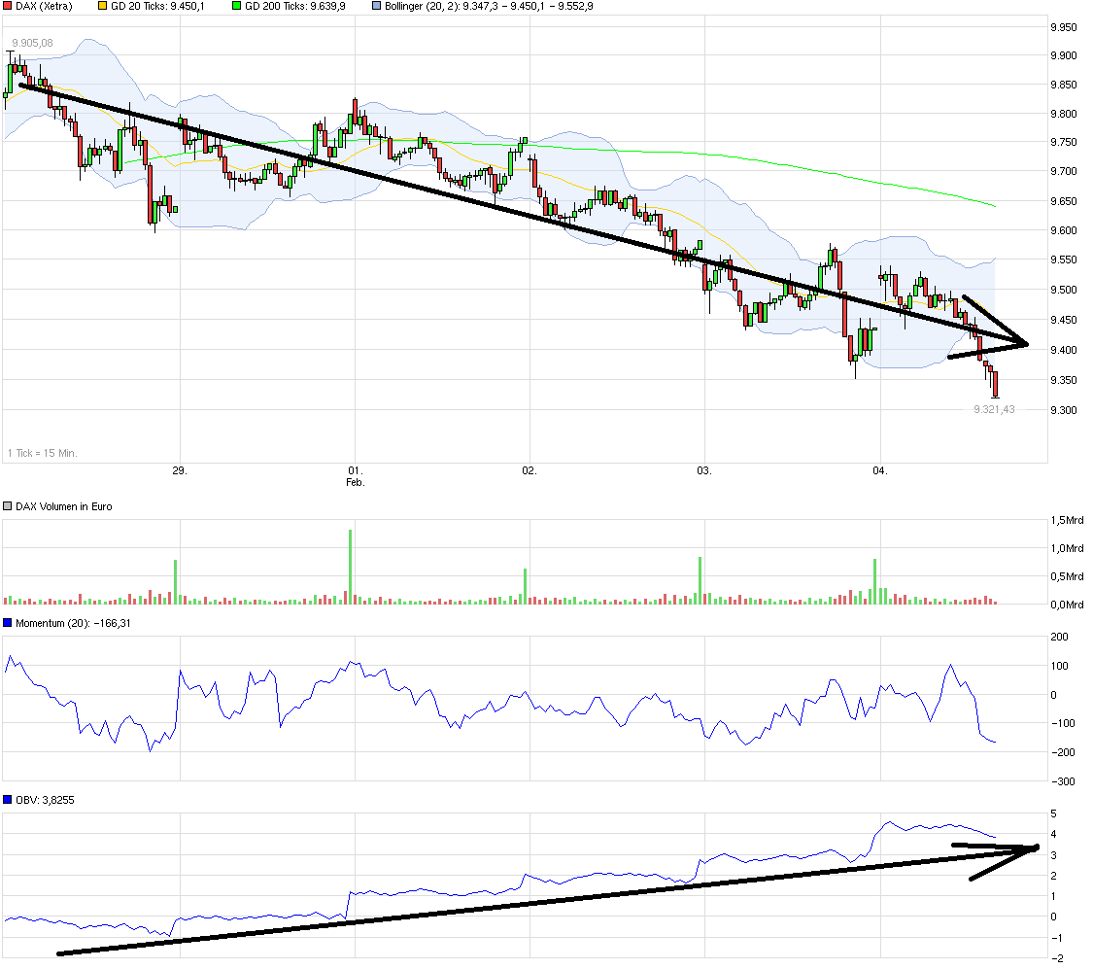
Task: Click the 'OBV: 3,8255' label
Action: (45, 800)
